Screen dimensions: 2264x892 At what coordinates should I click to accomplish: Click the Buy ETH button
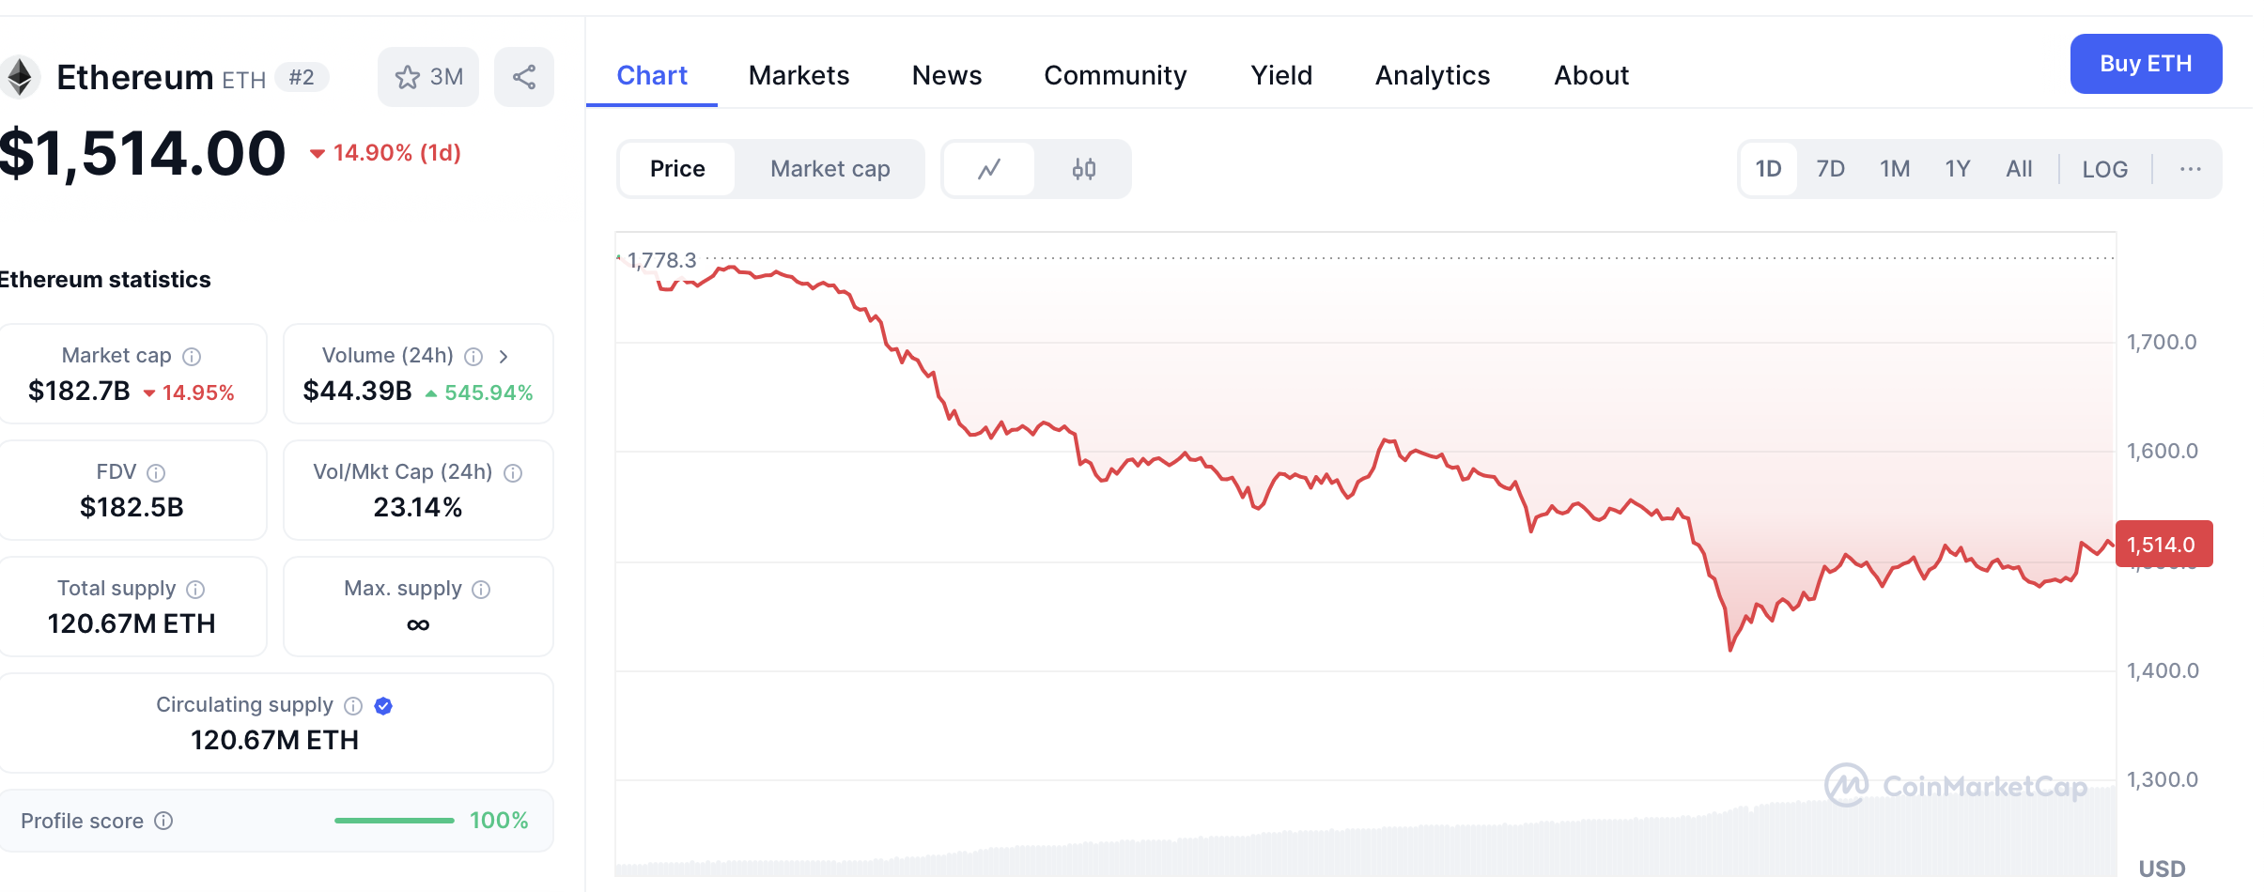(x=2146, y=64)
